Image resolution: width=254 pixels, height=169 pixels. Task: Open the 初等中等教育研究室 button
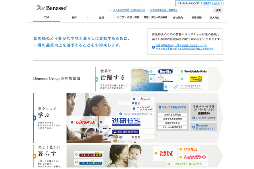tap(172, 119)
